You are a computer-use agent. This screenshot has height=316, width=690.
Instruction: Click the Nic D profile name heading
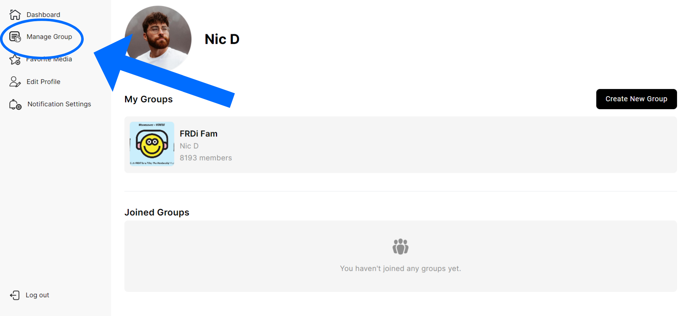[x=222, y=39]
